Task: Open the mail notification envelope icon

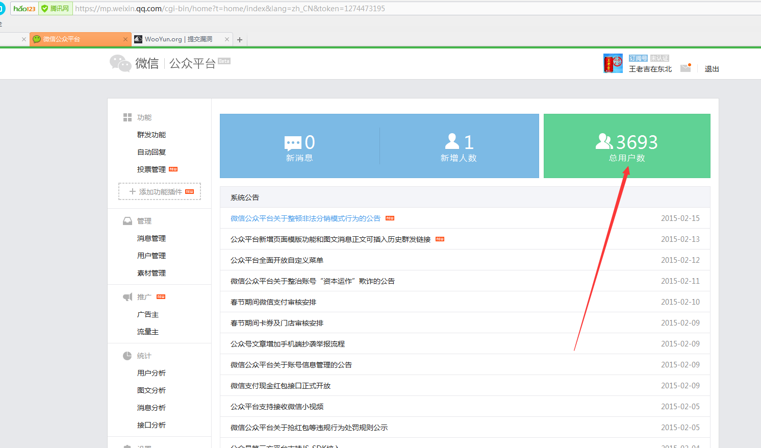Action: [x=686, y=68]
